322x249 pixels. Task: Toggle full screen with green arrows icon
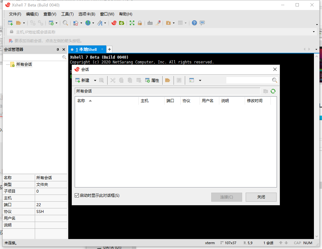point(132,23)
